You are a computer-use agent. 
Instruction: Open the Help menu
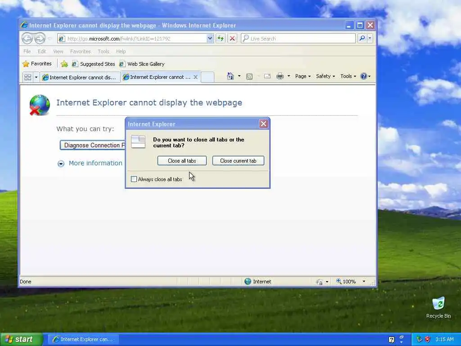pos(121,51)
